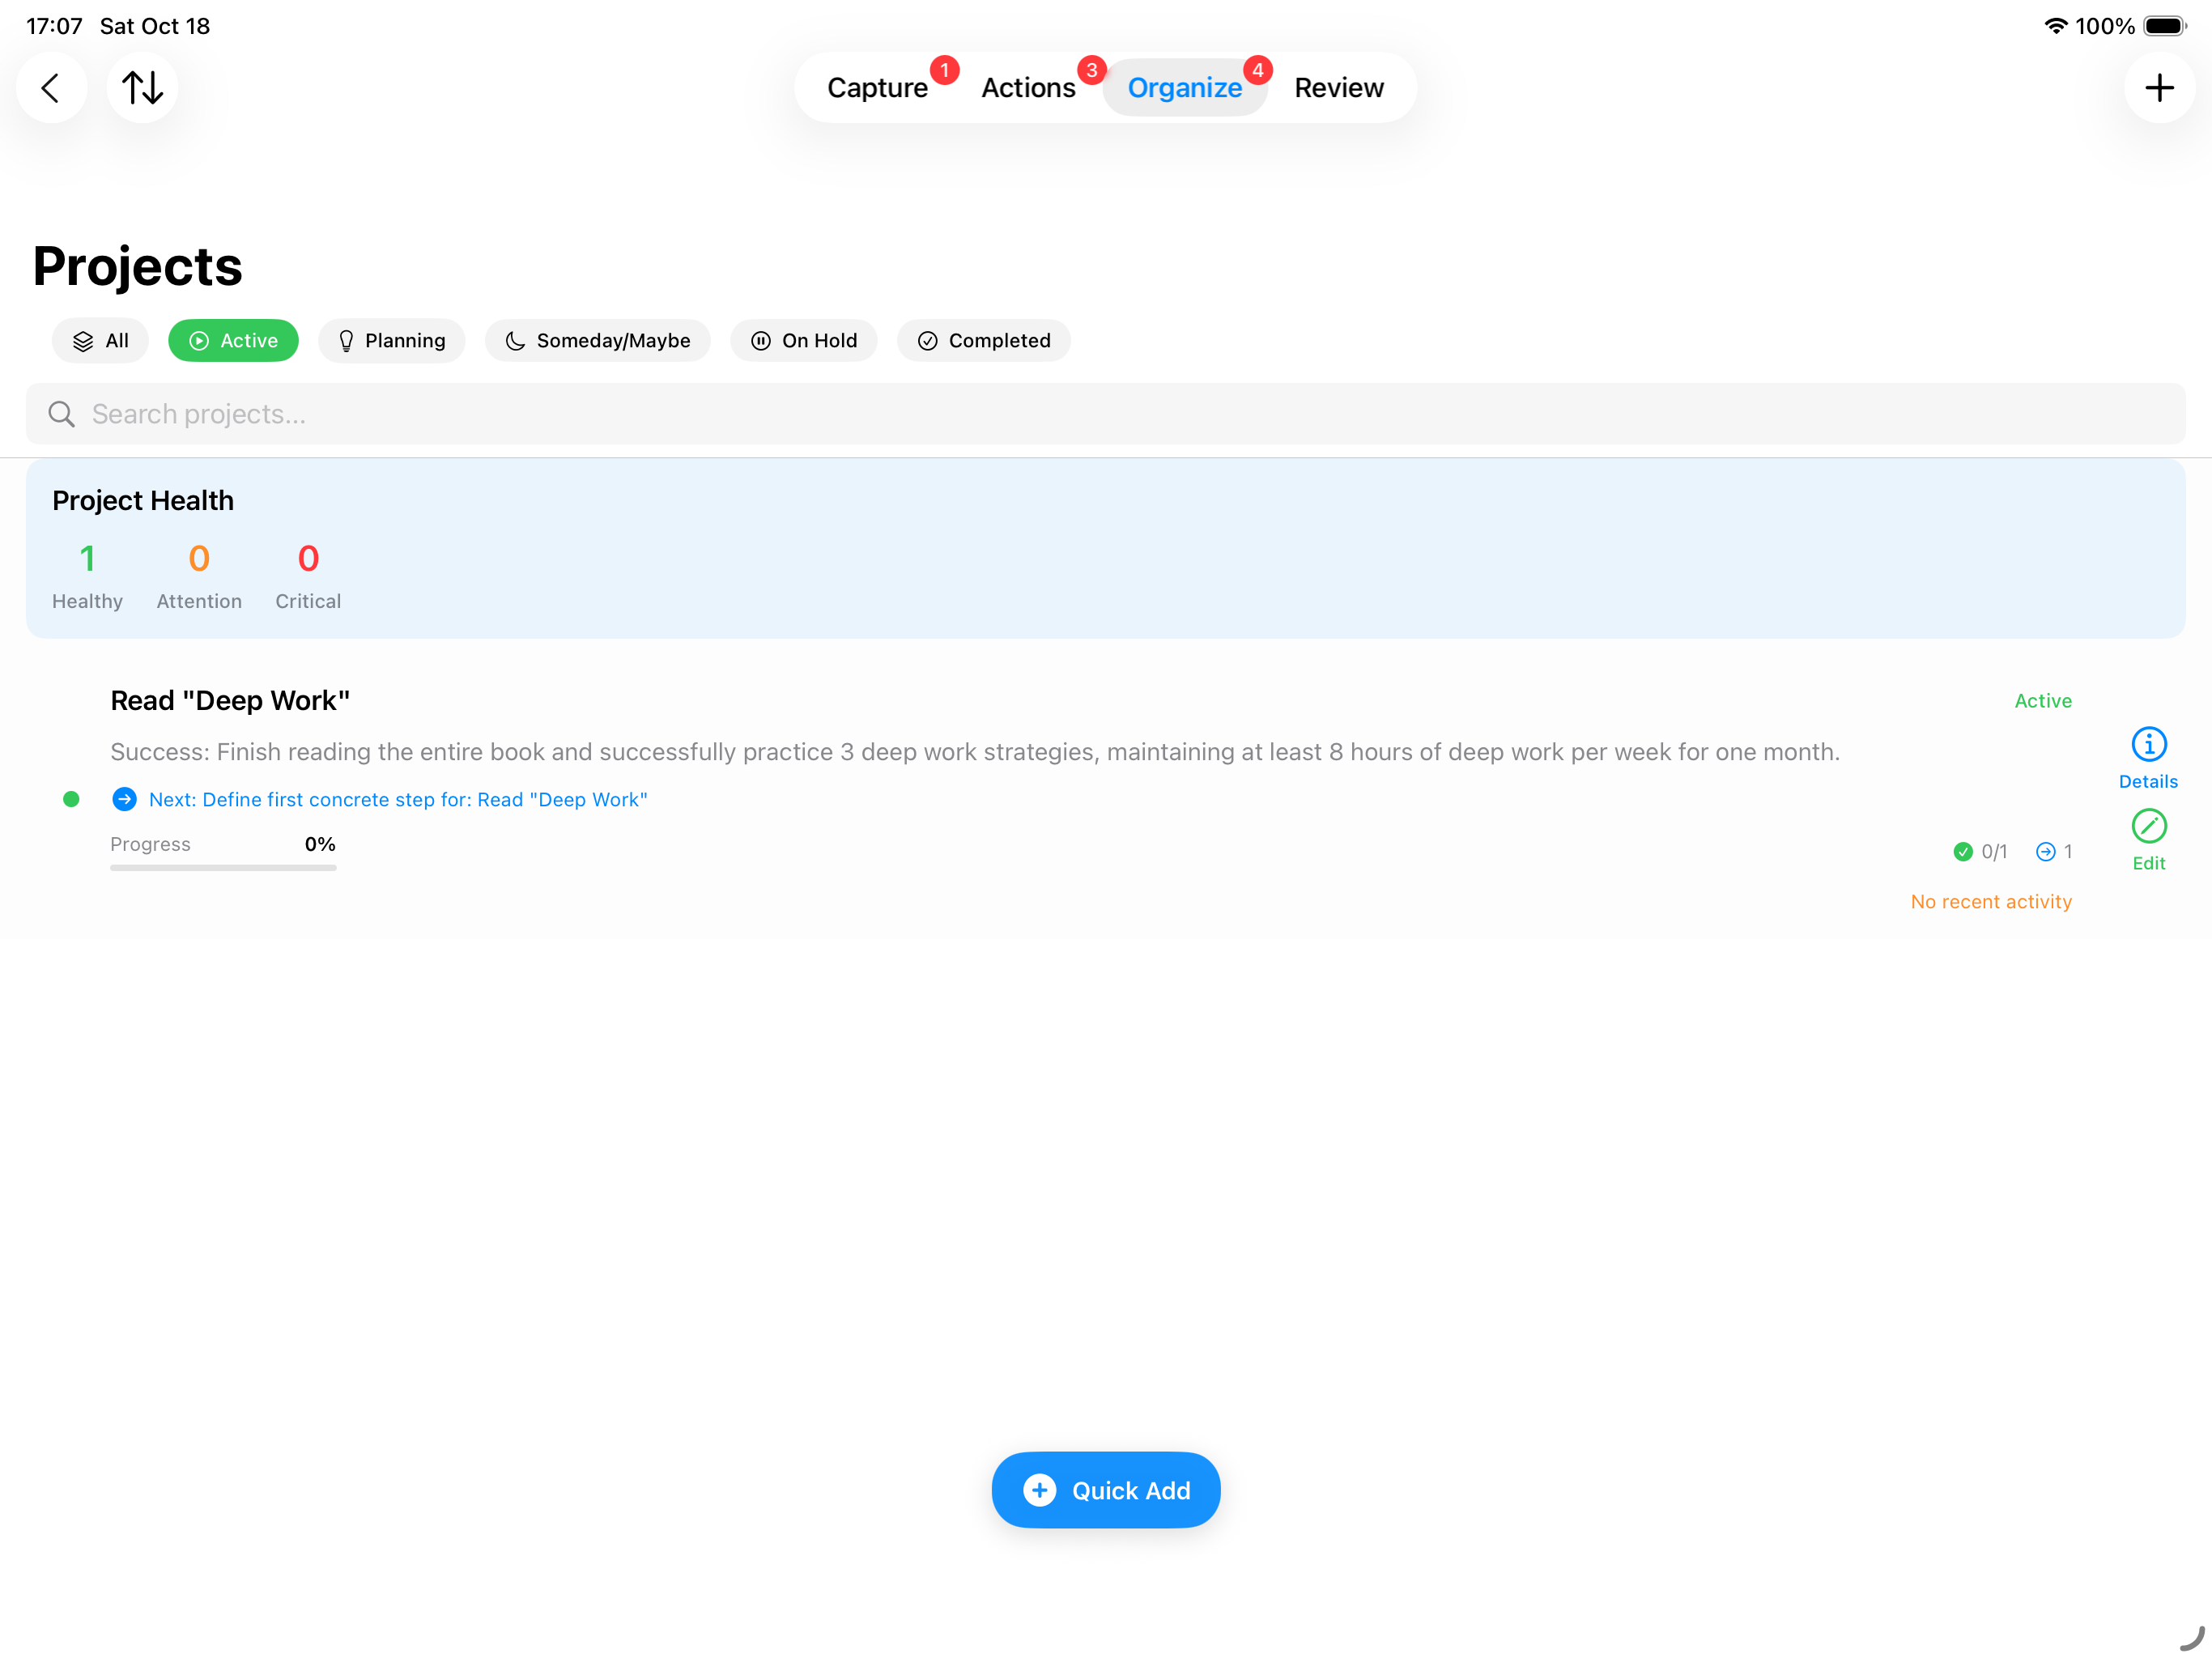Click the blue next-action arrow icon
Viewport: 2212px width, 1658px height.
pos(125,799)
